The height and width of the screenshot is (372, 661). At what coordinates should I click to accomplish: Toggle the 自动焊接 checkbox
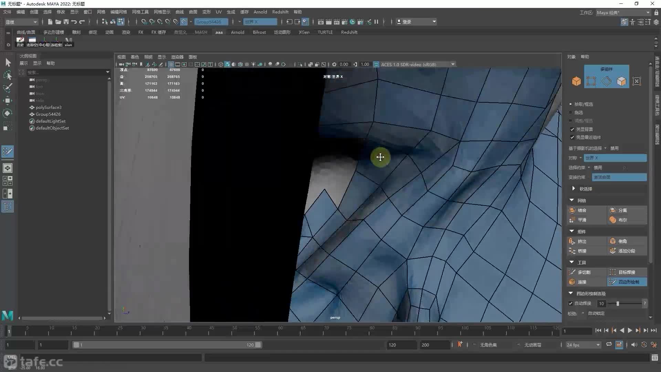pos(570,303)
